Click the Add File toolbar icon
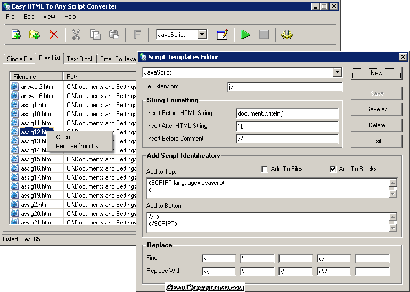This screenshot has height=292, width=410. tap(16, 35)
